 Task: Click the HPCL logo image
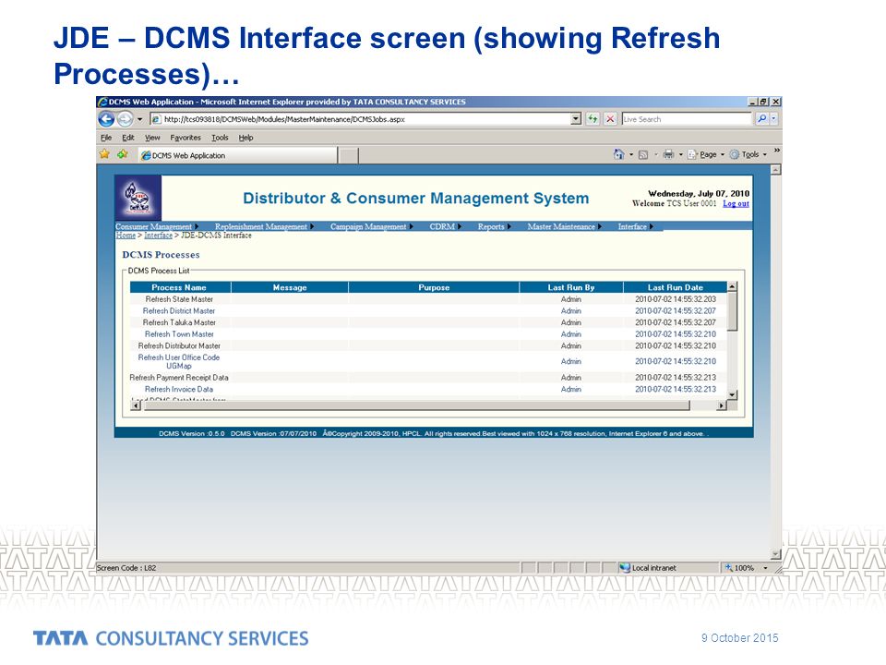tap(138, 198)
